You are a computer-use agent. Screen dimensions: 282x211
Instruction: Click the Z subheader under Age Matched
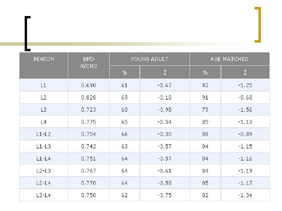[245, 72]
